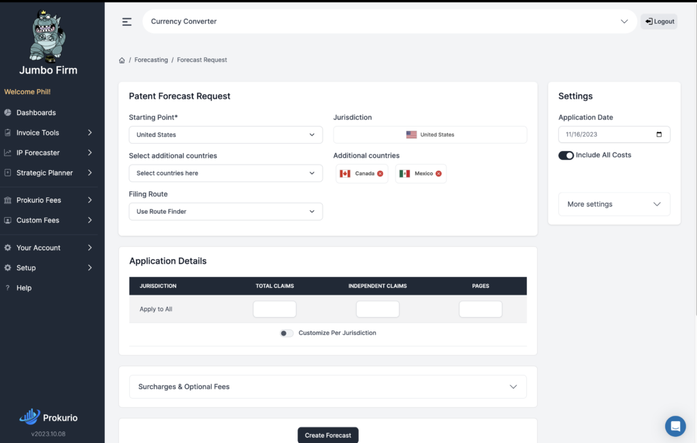
Task: Go to Forecasting breadcrumb link
Action: coord(151,60)
